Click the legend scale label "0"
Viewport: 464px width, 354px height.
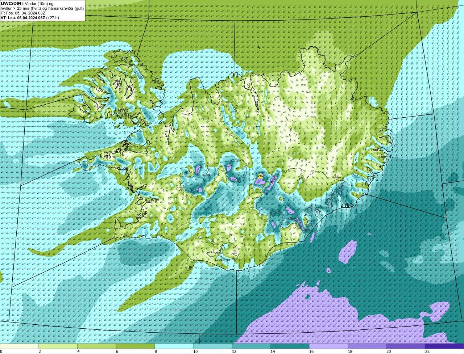(x=1, y=351)
